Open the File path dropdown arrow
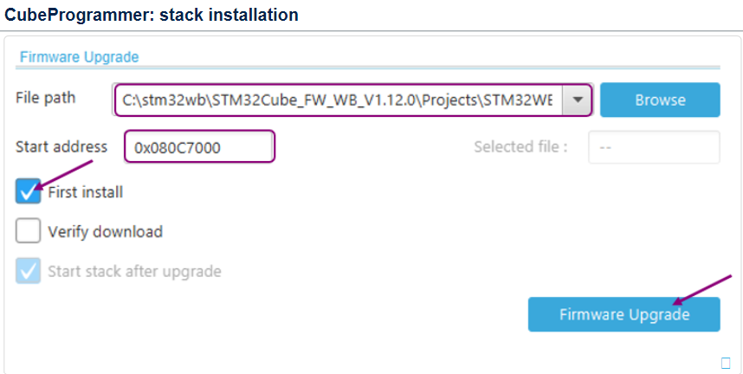 pyautogui.click(x=578, y=100)
